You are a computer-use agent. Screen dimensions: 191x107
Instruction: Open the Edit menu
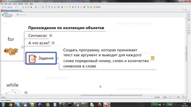(6, 4)
